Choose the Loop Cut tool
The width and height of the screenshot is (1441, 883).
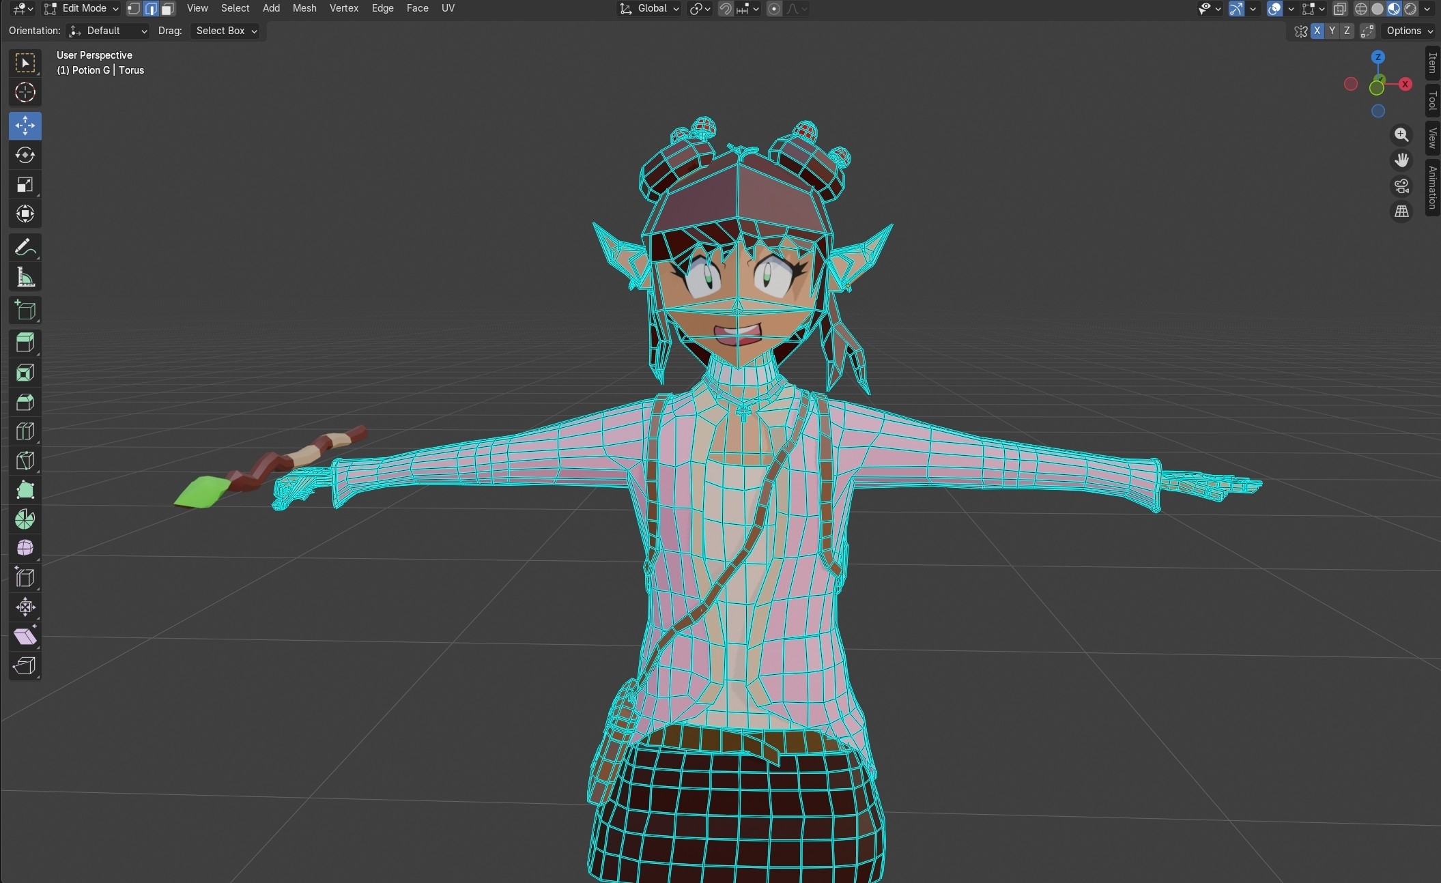point(25,431)
